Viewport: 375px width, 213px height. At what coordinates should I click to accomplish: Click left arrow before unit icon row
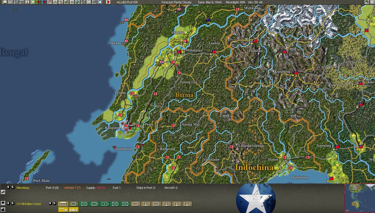pyautogui.click(x=51, y=204)
